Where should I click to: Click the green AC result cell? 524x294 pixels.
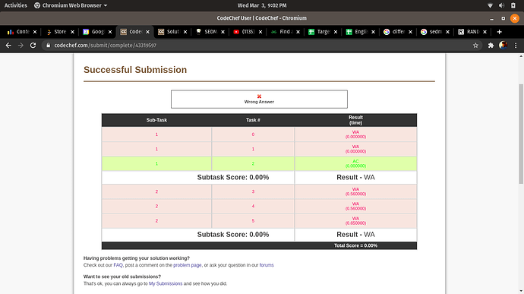coord(355,163)
